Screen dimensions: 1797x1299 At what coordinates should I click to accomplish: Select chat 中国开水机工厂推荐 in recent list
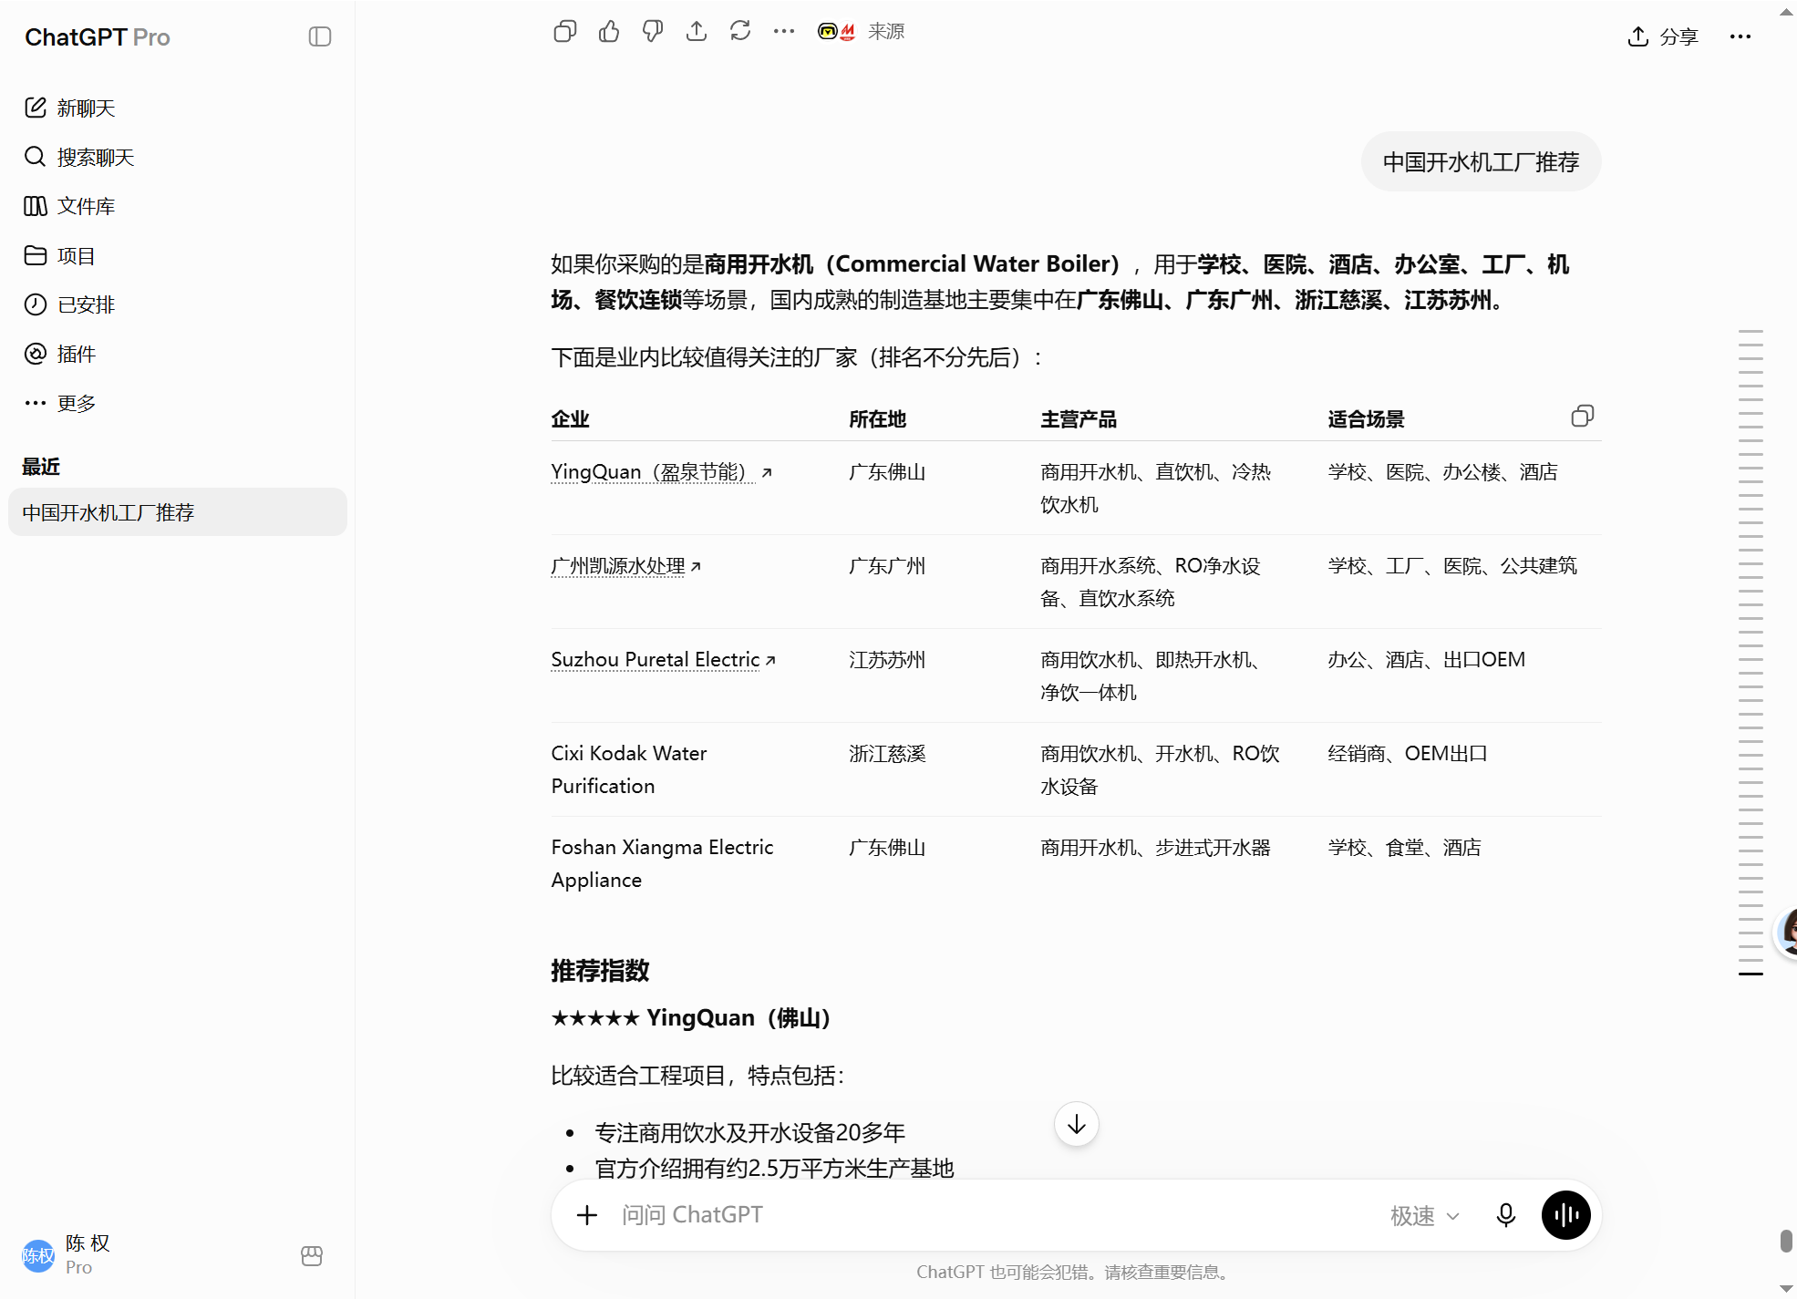pos(178,512)
